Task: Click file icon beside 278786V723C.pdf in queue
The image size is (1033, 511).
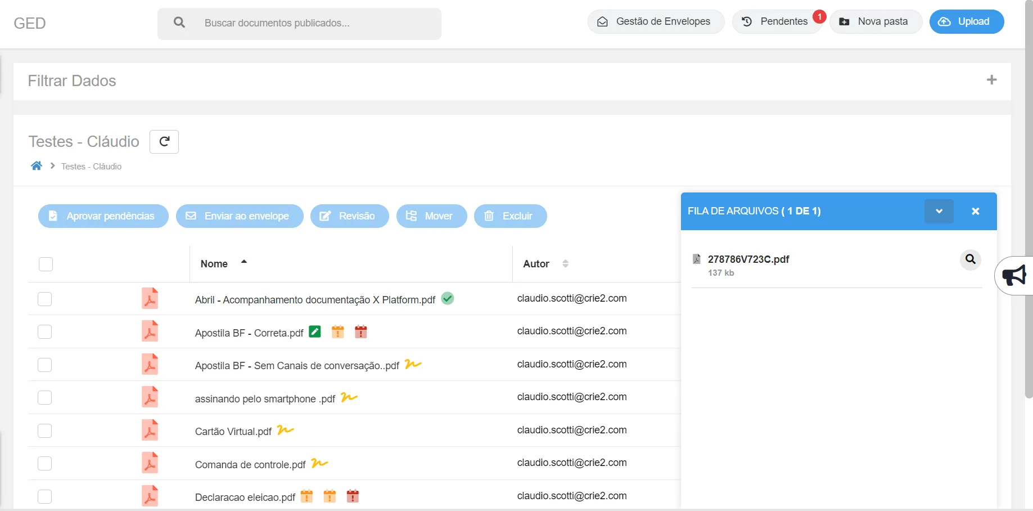Action: pos(696,259)
